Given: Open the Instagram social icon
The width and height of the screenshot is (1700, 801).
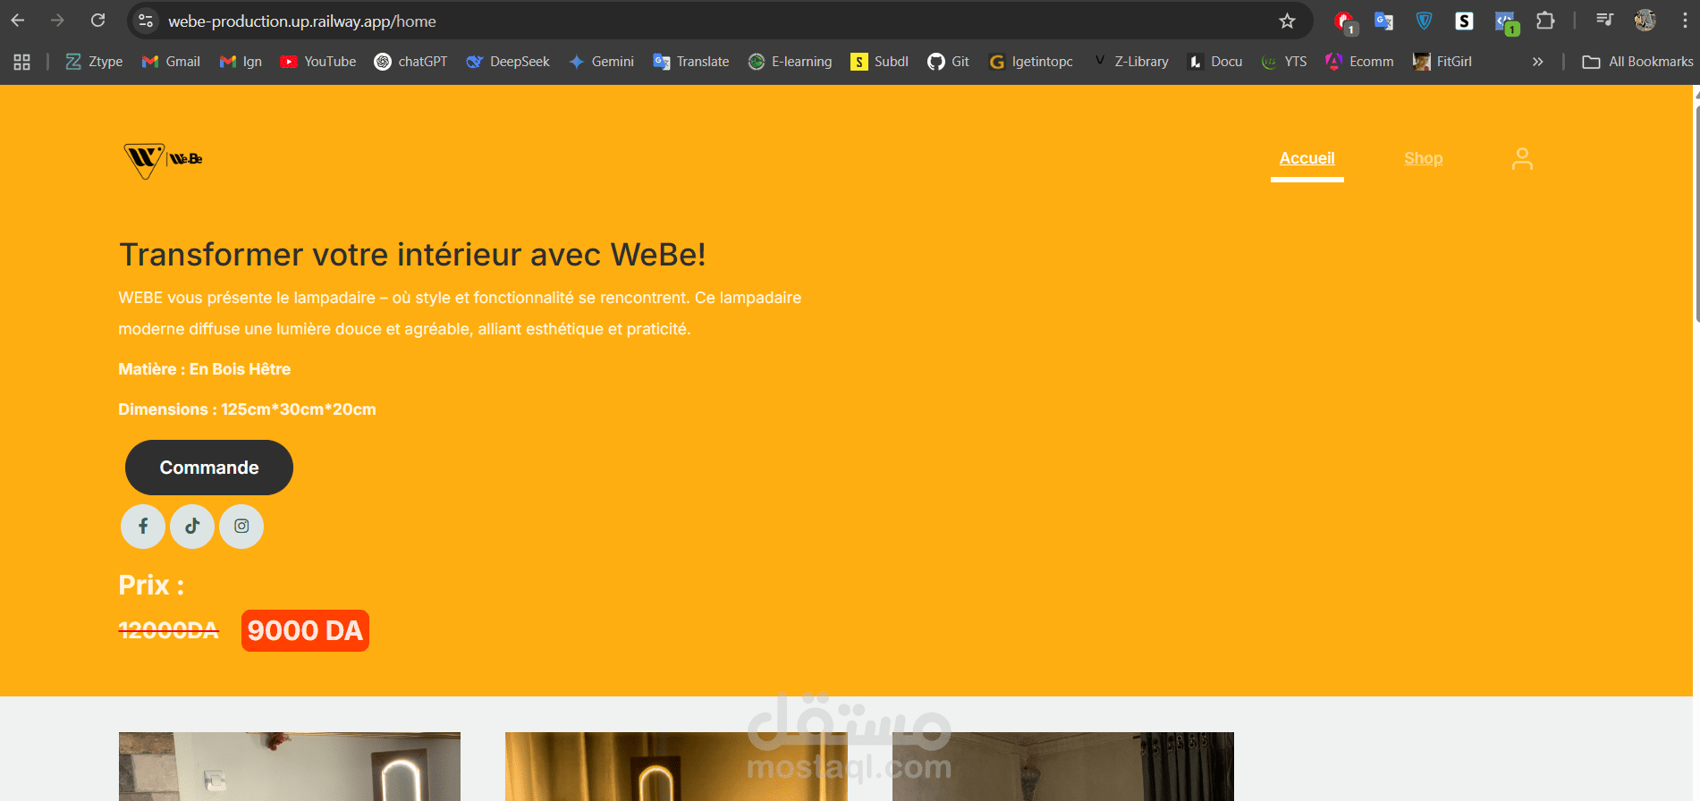Looking at the screenshot, I should 241,527.
